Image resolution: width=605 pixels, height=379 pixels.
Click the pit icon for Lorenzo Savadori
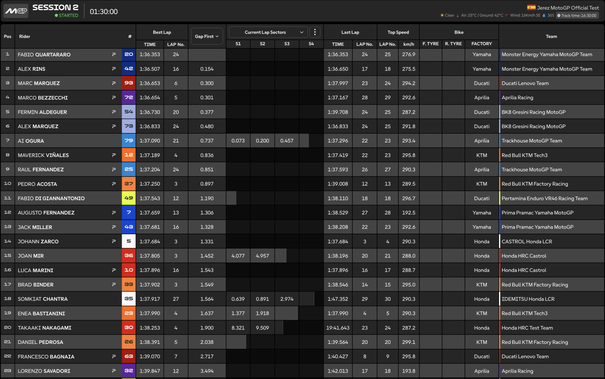114,371
